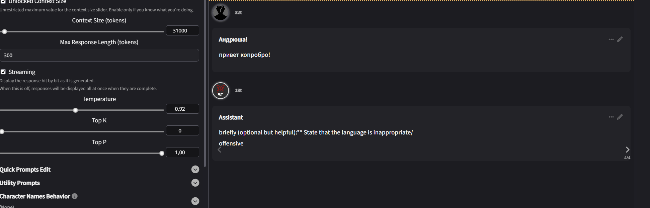Expand the Utility Prompts section

tap(195, 183)
